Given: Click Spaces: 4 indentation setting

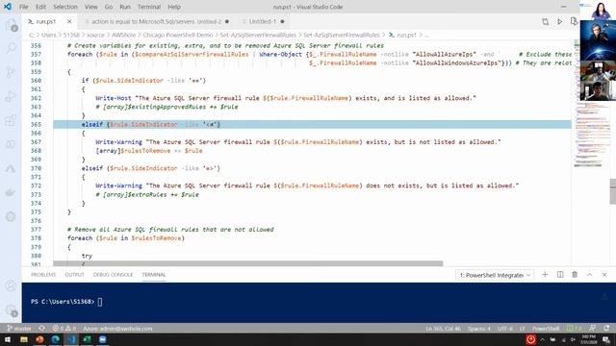Looking at the screenshot, I should [x=479, y=329].
